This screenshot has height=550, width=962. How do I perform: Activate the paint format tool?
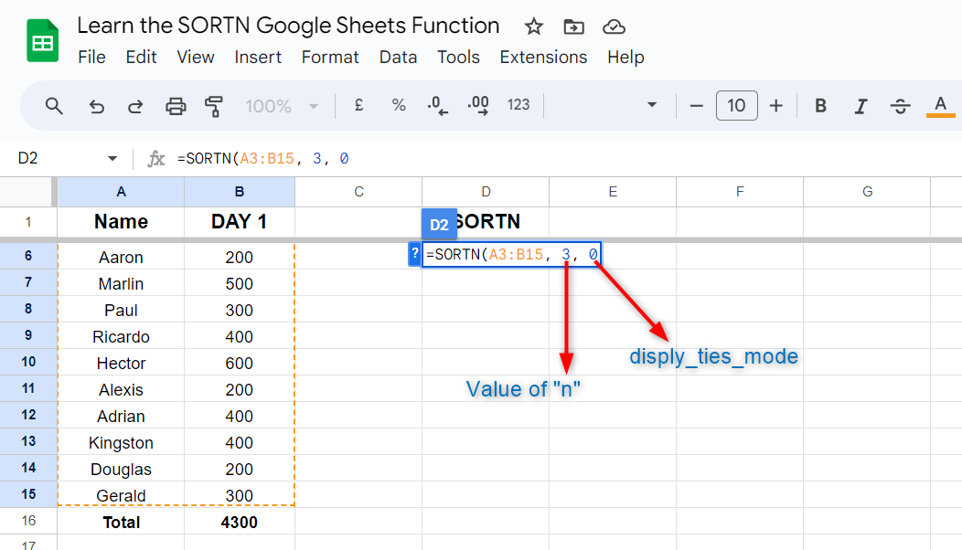213,106
